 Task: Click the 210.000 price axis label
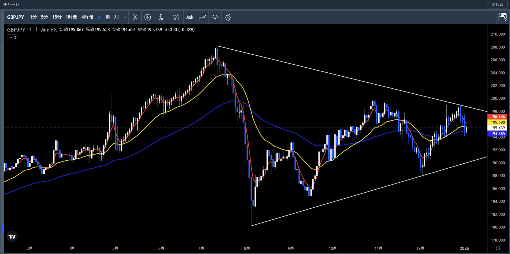[x=498, y=34]
